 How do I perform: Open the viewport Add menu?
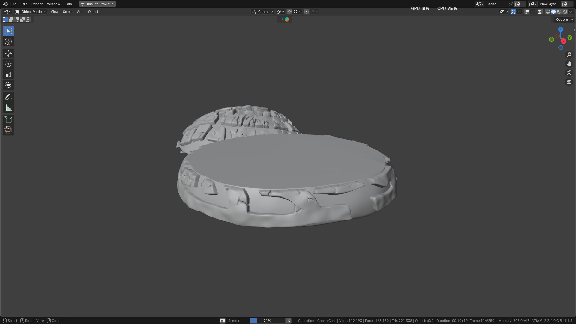[x=80, y=12]
